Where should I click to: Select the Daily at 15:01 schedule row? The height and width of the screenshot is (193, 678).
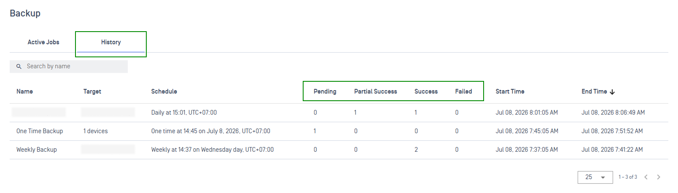pyautogui.click(x=339, y=113)
